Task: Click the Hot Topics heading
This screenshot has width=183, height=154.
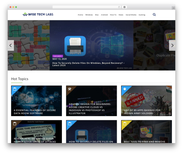Action: pyautogui.click(x=20, y=79)
